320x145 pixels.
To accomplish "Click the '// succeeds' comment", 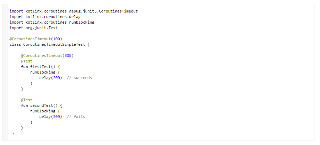I will coord(79,78).
